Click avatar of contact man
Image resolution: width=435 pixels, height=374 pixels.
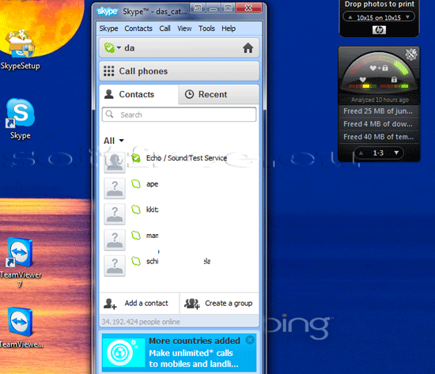pyautogui.click(x=115, y=240)
